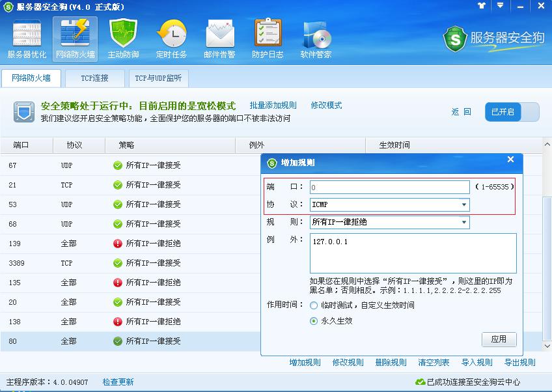Open the title bar dropdown arrow
Image resolution: width=552 pixels, height=392 pixels.
[x=499, y=6]
